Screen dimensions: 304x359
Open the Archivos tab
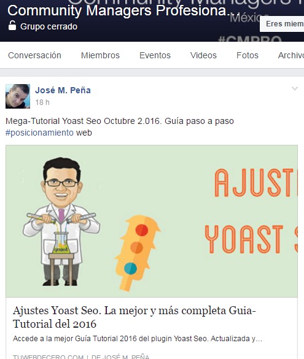tap(291, 55)
